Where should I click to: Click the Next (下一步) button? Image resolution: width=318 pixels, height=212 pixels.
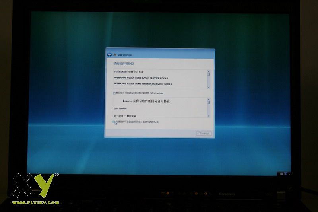pos(204,134)
